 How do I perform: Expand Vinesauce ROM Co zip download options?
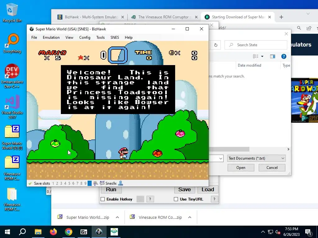pyautogui.click(x=190, y=217)
